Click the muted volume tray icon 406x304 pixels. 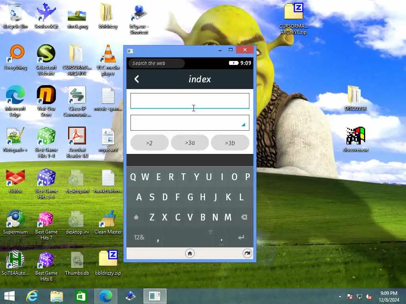tap(369, 296)
